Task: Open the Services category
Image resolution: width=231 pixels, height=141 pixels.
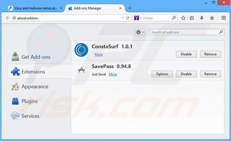Action: click(x=39, y=116)
